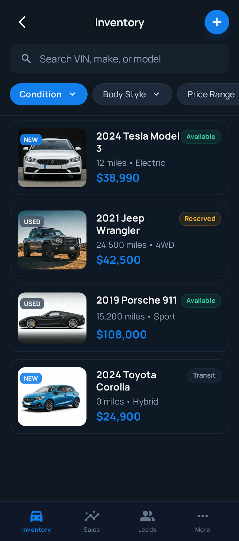Viewport: 239px width, 541px height.
Task: Click the Transit status on the Toyota Corolla
Action: (x=204, y=375)
